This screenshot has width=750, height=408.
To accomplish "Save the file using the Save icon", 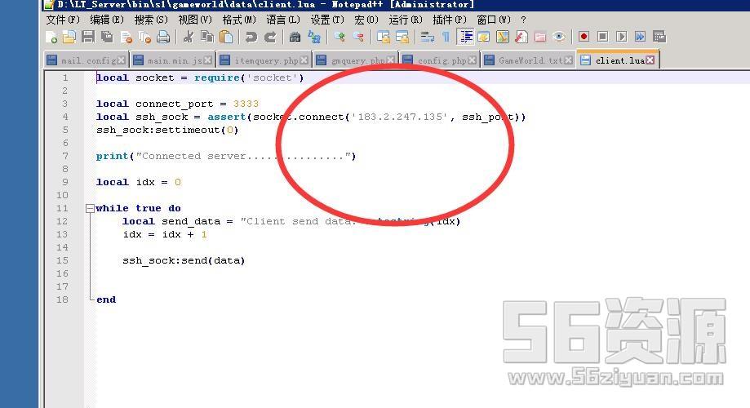I will click(87, 37).
